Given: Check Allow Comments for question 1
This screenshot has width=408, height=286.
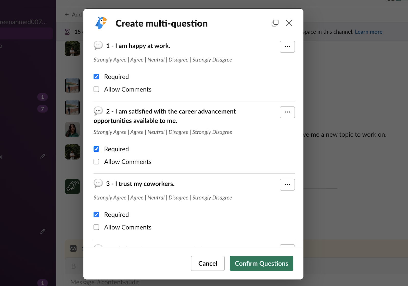Looking at the screenshot, I should (x=96, y=89).
